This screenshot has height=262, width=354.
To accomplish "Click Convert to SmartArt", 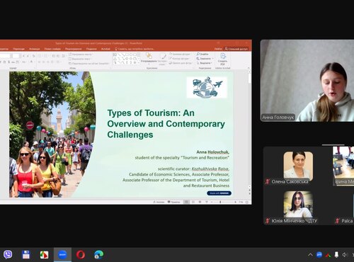I will 89,63.
